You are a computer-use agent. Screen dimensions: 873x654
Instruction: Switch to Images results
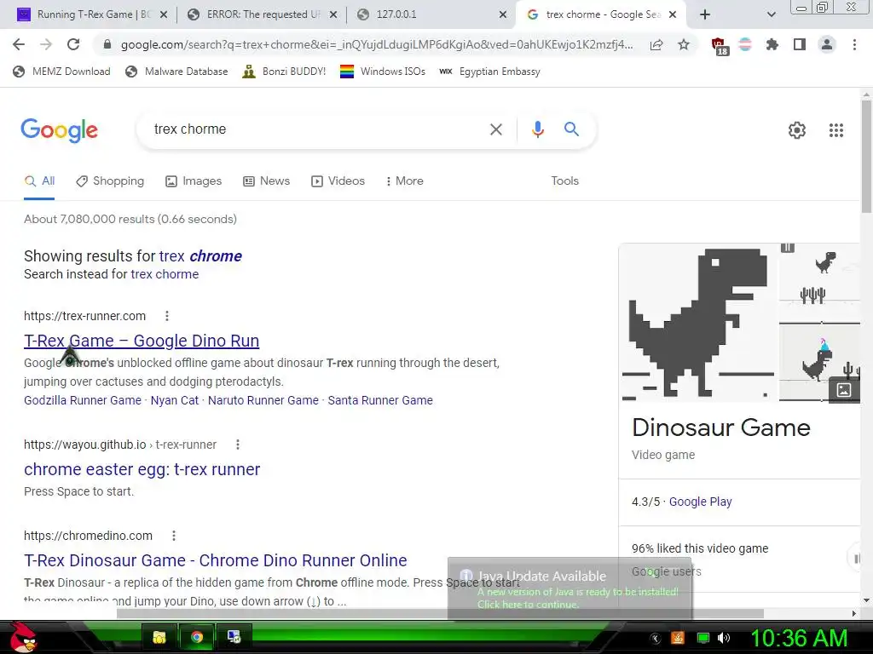(194, 181)
